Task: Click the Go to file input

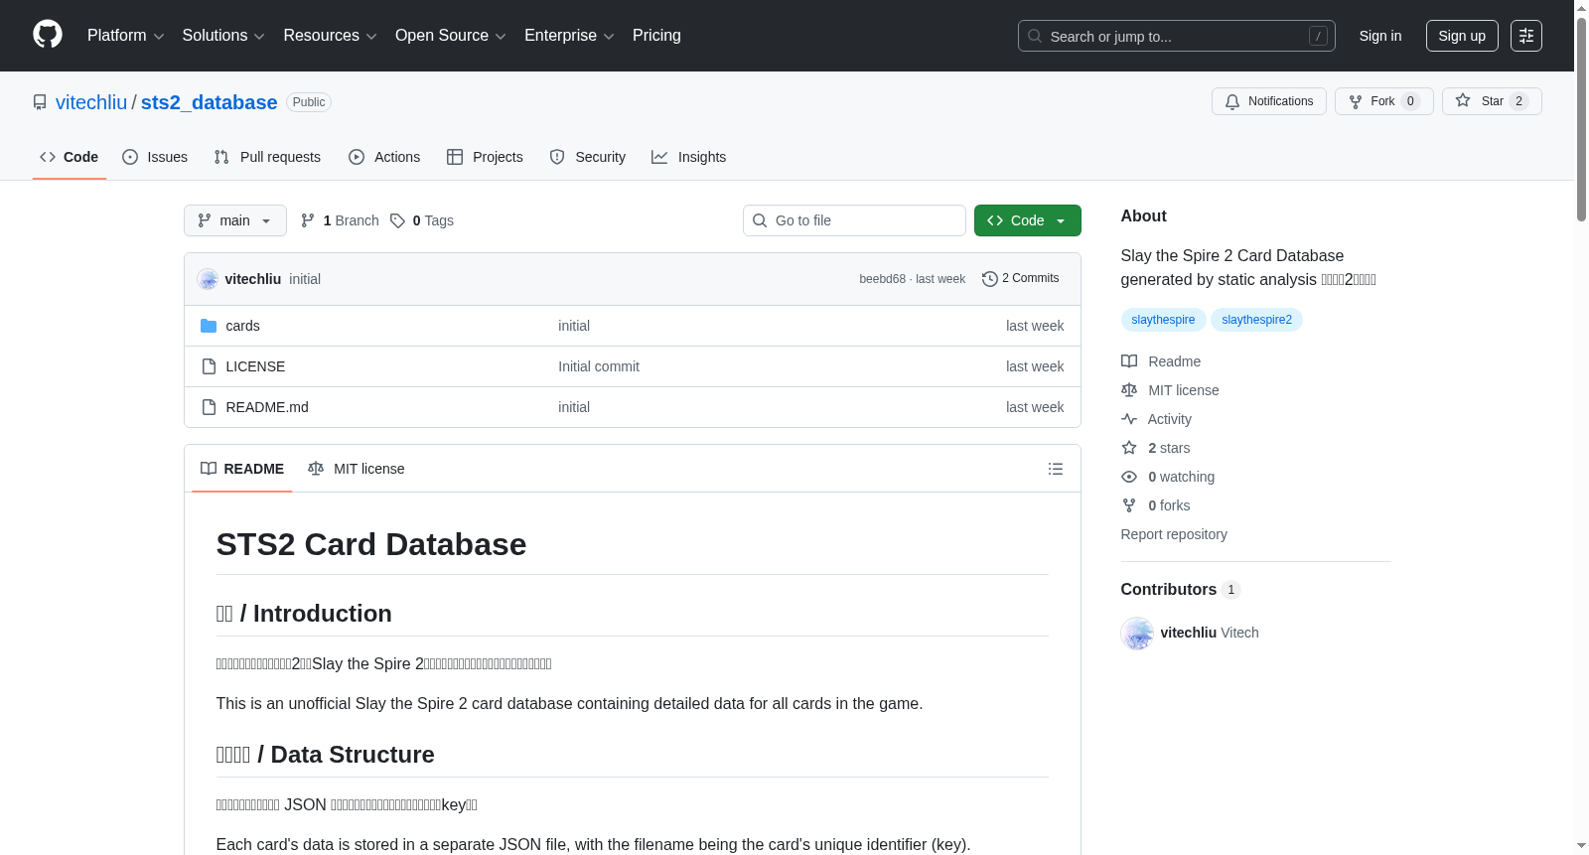Action: click(854, 220)
